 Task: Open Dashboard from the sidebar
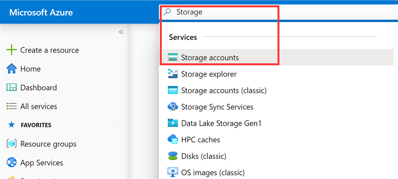(39, 88)
